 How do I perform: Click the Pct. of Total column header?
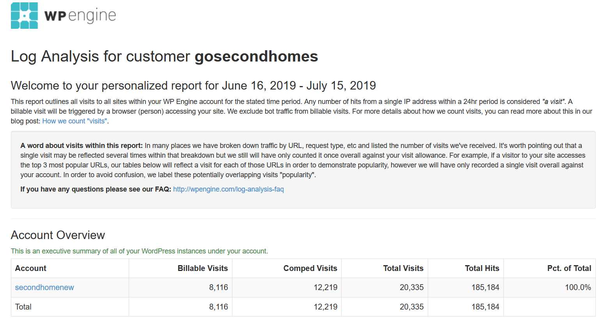pyautogui.click(x=569, y=268)
